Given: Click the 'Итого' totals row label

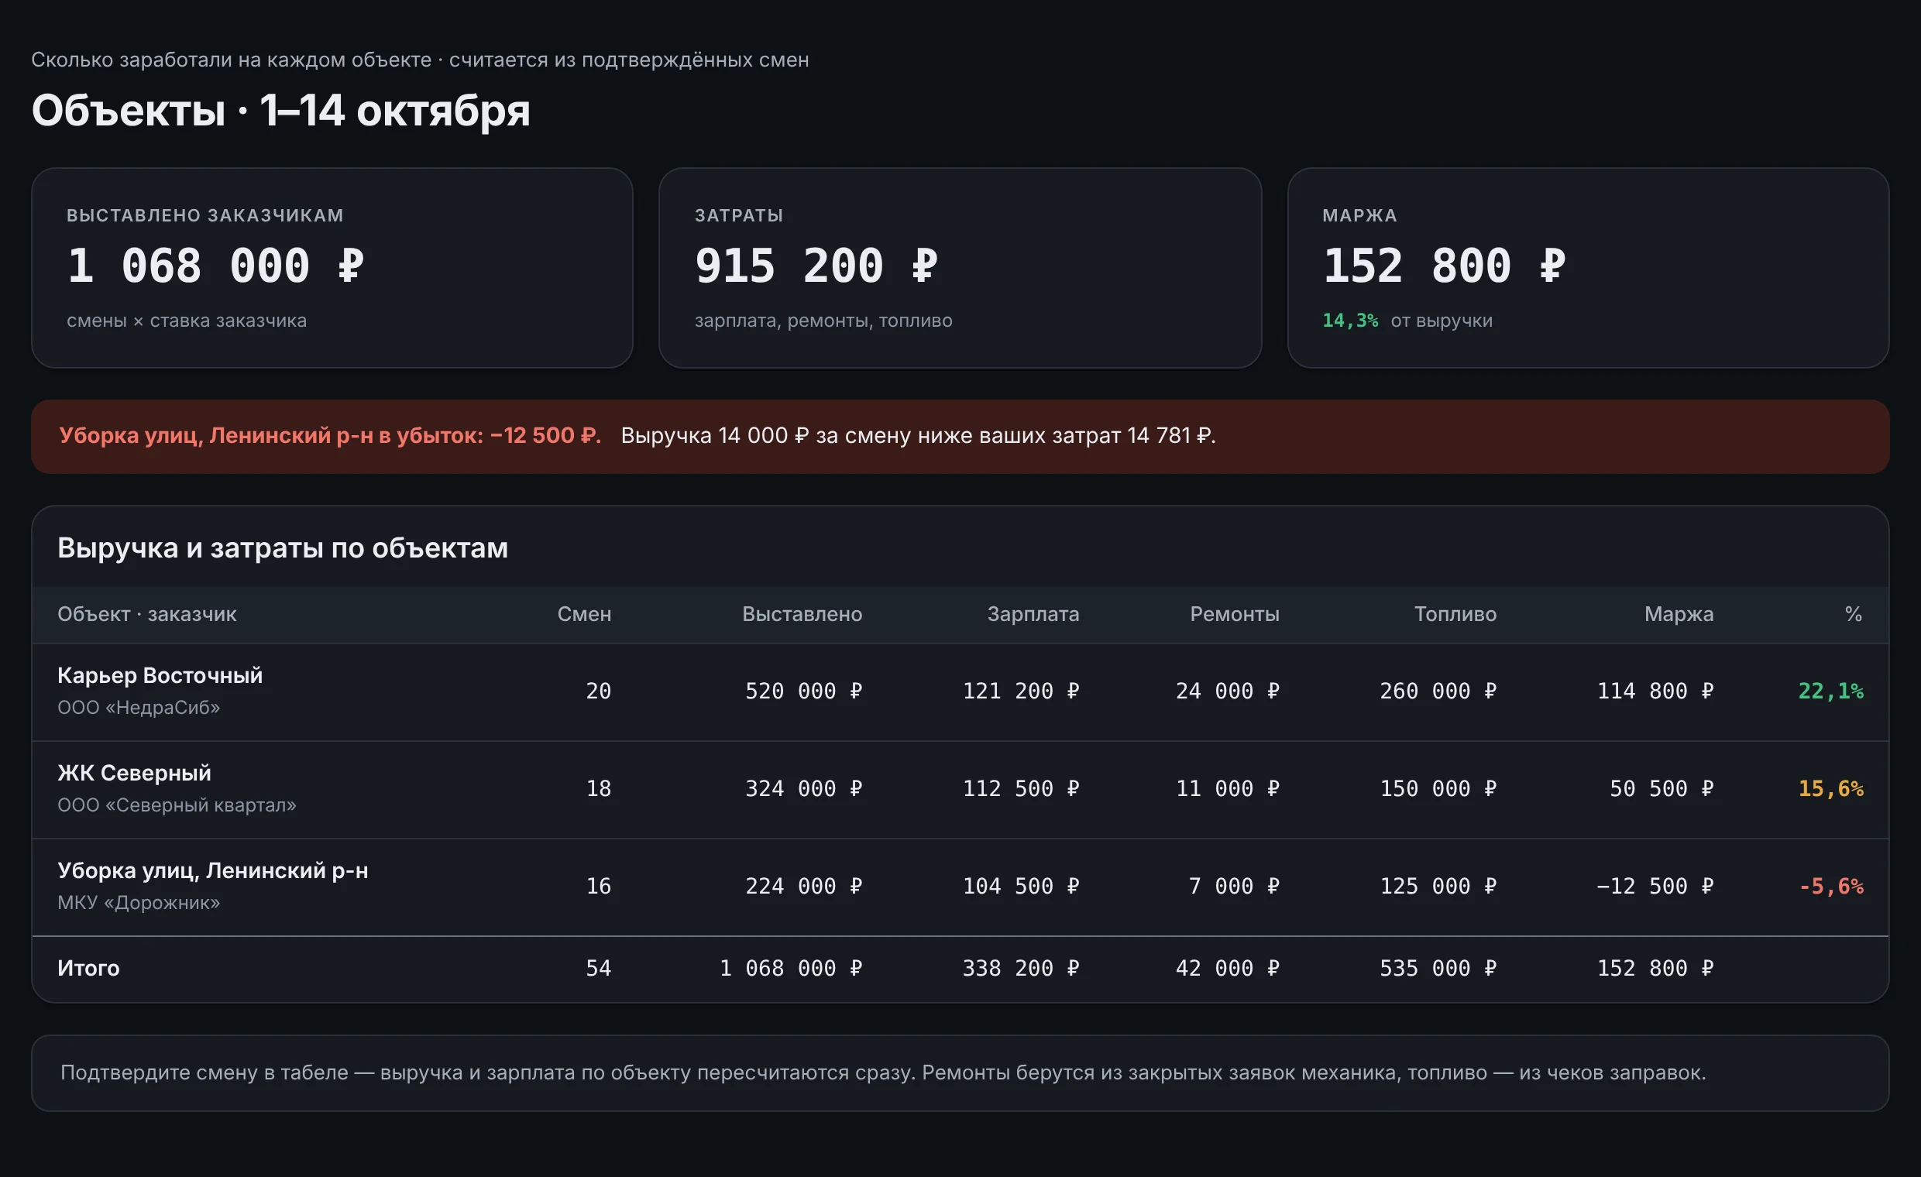Looking at the screenshot, I should point(88,968).
